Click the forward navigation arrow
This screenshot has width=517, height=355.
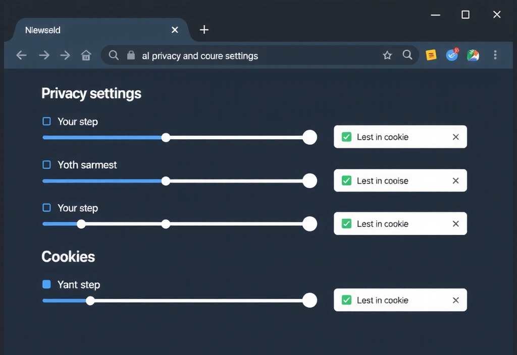click(x=44, y=55)
